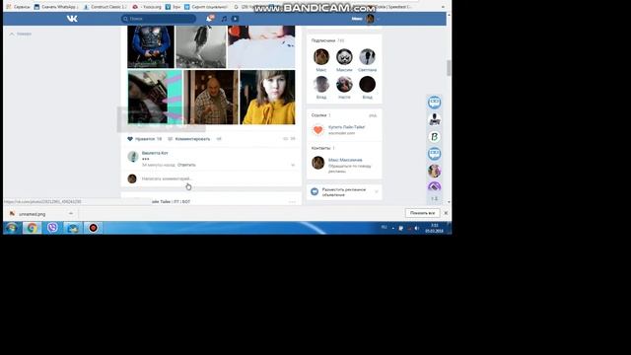The image size is (631, 355).
Task: Click the volume speaker tray icon
Action: [417, 228]
